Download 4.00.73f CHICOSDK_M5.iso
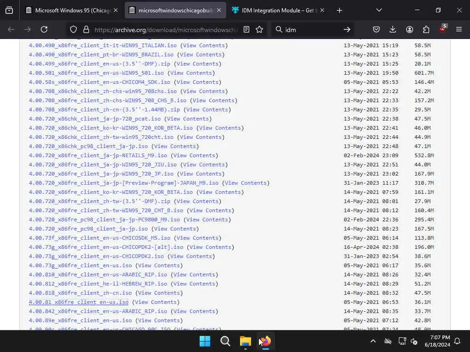Image resolution: width=470 pixels, height=352 pixels. [100, 238]
